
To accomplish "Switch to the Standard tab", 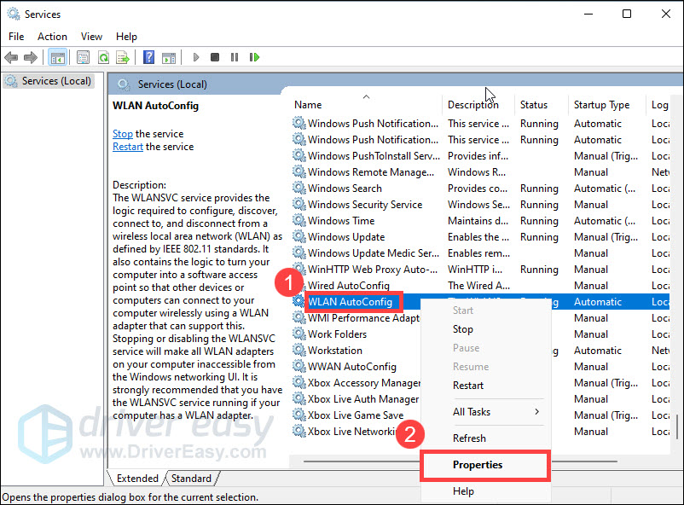I will [x=191, y=479].
